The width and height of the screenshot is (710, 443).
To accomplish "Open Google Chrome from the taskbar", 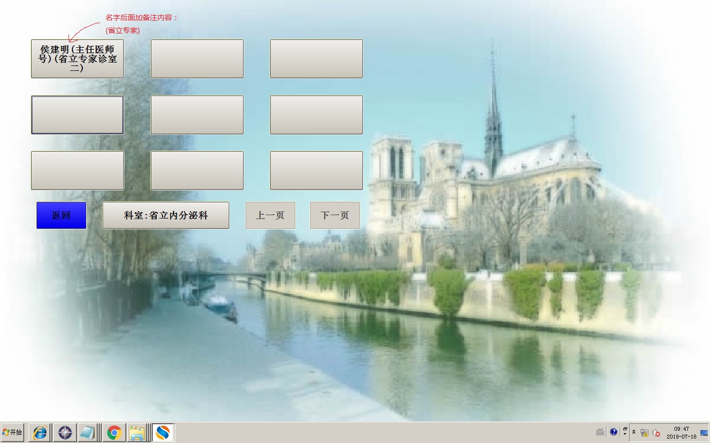I will coord(114,433).
